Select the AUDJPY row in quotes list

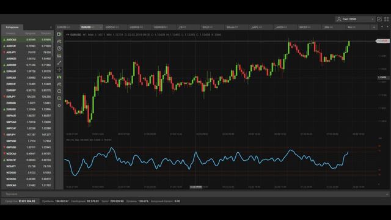[27, 53]
